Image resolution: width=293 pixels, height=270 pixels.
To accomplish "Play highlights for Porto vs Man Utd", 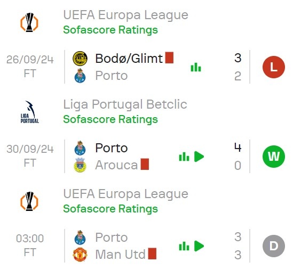I will pos(199,246).
